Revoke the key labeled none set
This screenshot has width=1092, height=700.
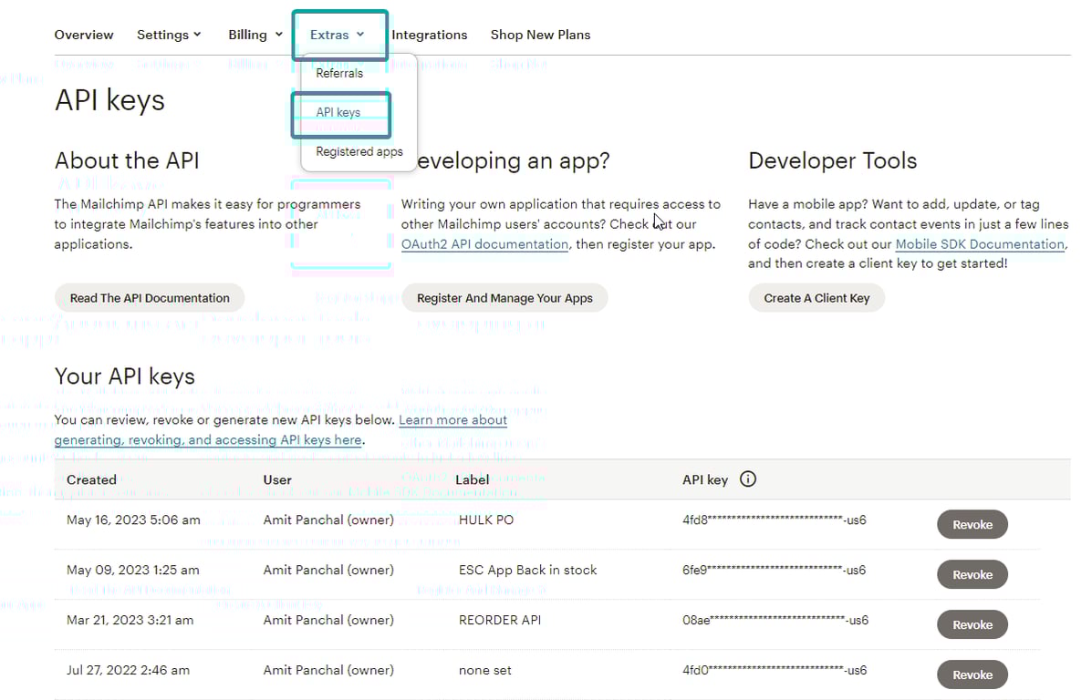click(x=972, y=675)
